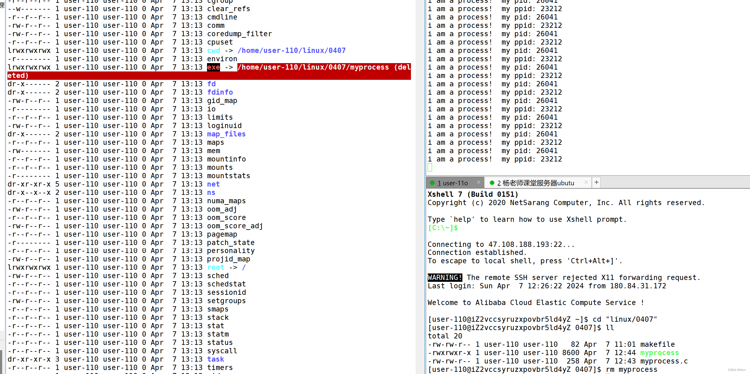Open the fdinfo directory entry
This screenshot has width=750, height=374.
tap(220, 92)
